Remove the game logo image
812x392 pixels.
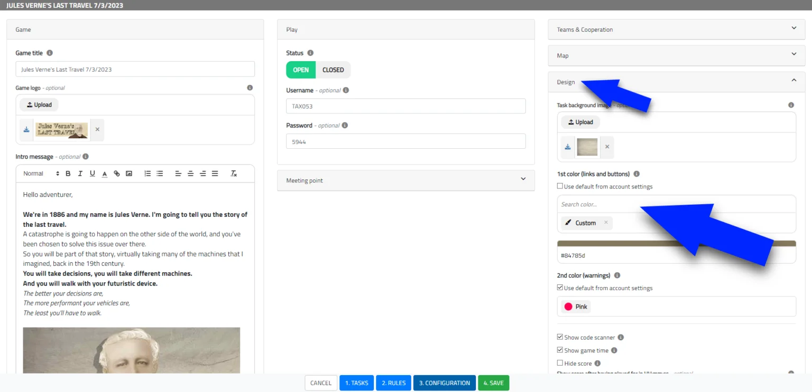pos(97,129)
